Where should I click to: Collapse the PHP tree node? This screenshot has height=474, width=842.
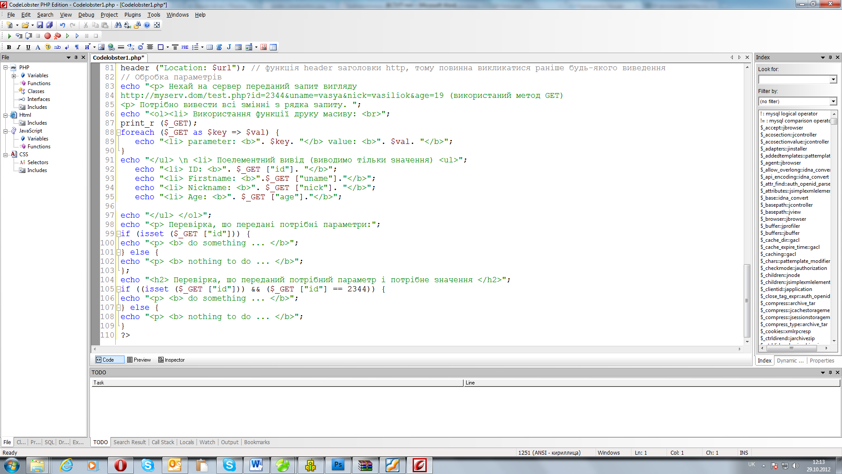6,68
